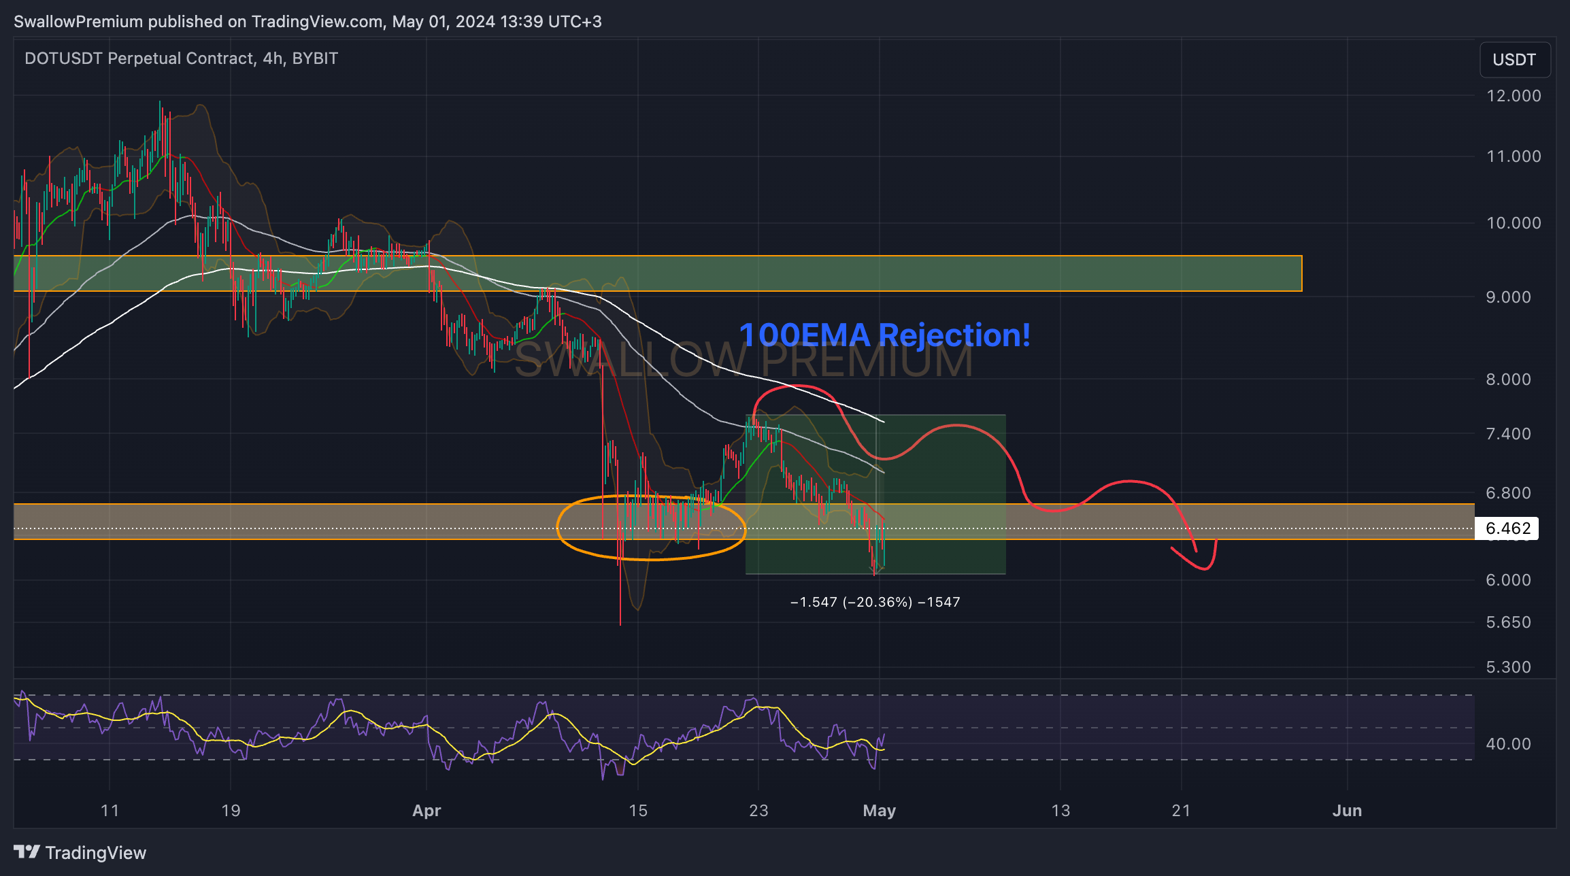The image size is (1570, 876).
Task: Click the 7.400 price axis label
Action: pyautogui.click(x=1508, y=434)
